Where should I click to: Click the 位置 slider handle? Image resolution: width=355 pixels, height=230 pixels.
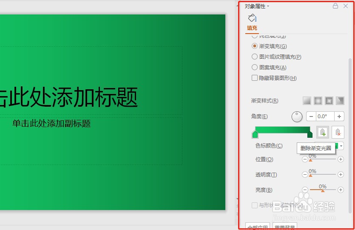(311, 160)
